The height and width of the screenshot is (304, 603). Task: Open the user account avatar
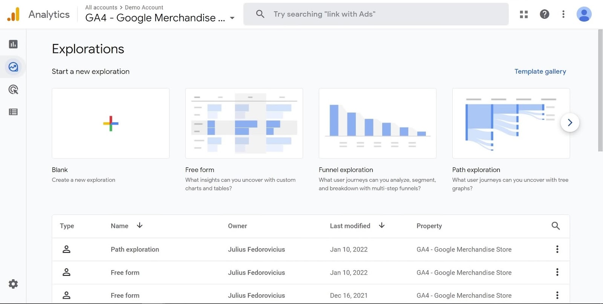[x=584, y=14]
